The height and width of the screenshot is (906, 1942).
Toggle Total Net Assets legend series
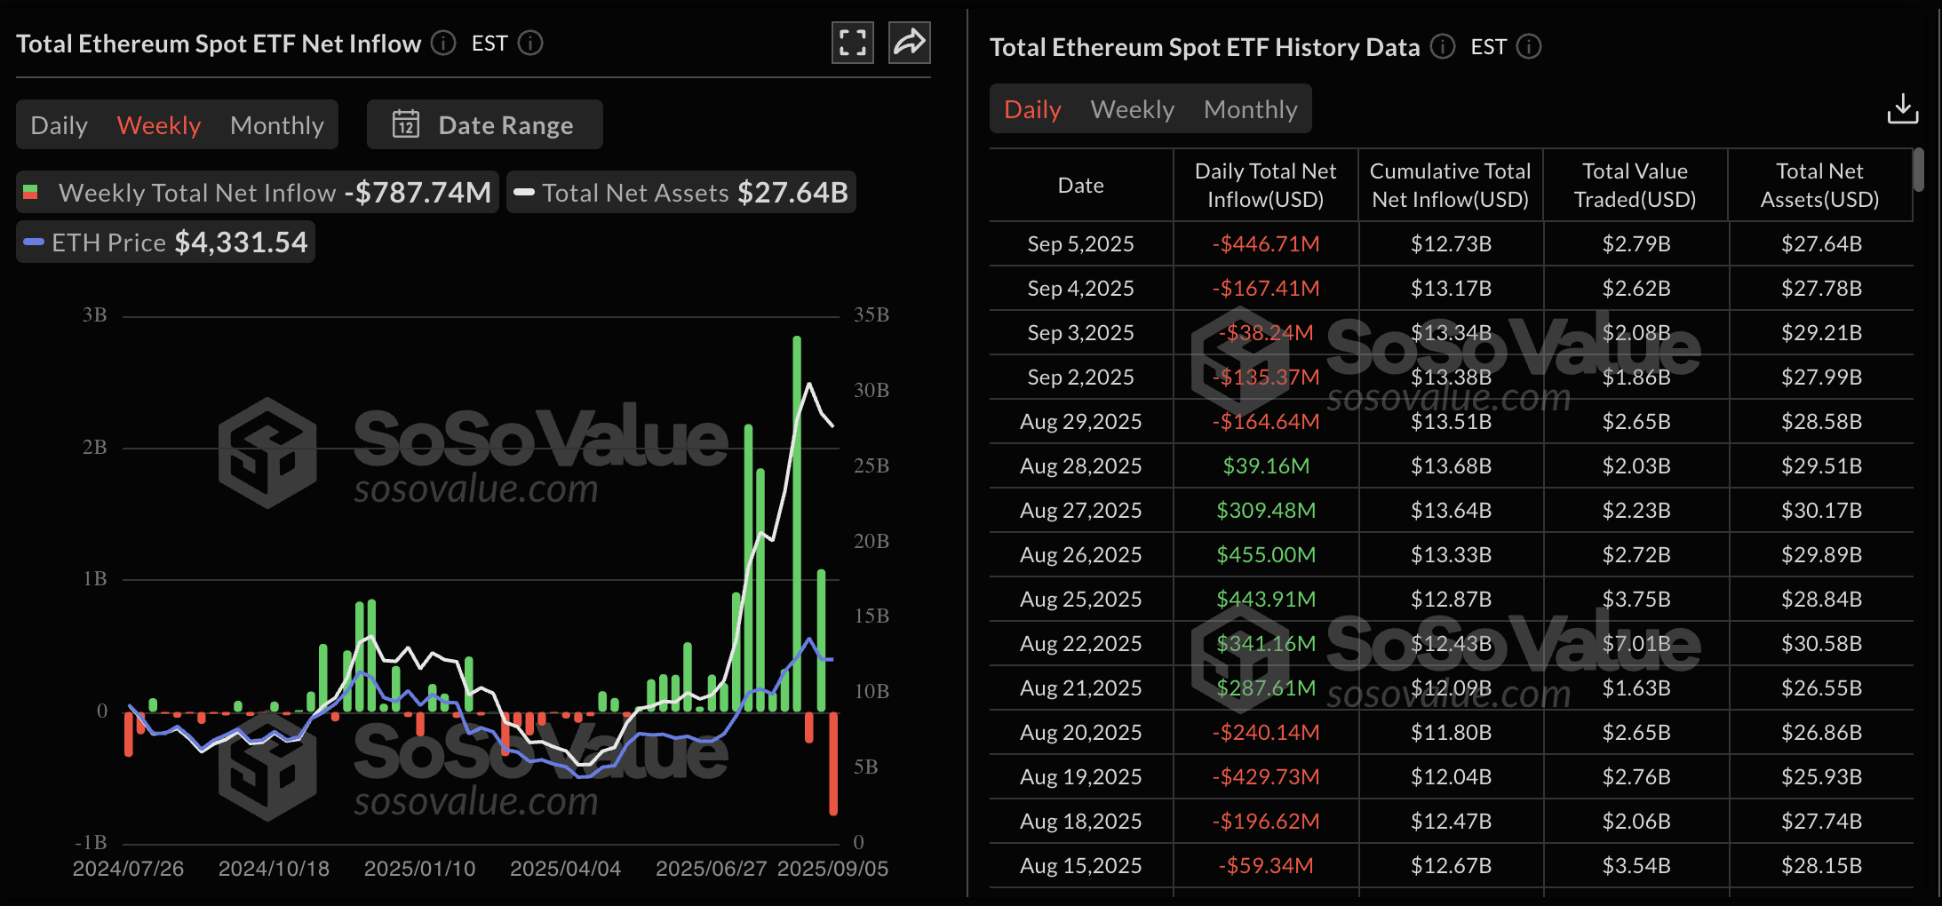680,192
